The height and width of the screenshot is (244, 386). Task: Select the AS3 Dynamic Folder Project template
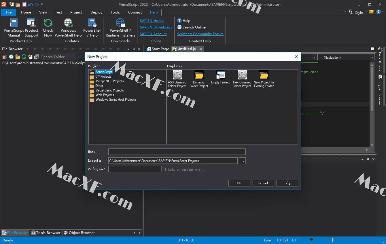(x=177, y=79)
